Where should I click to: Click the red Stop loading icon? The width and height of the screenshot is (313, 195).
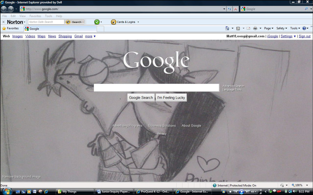(236, 9)
